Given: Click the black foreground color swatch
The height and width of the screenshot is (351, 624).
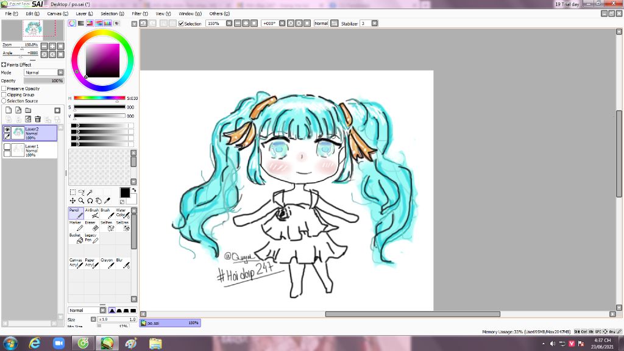Looking at the screenshot, I should [x=124, y=193].
